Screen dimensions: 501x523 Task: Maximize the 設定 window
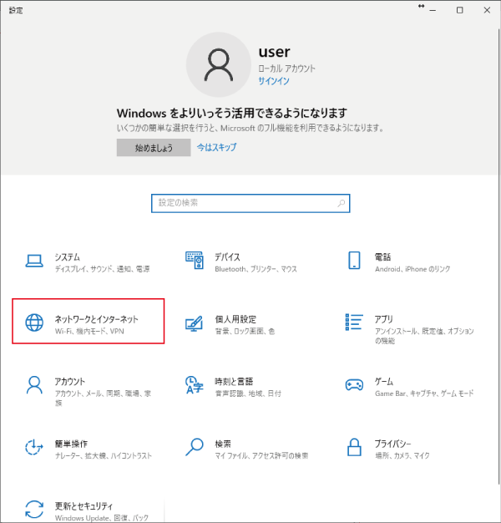coord(459,10)
